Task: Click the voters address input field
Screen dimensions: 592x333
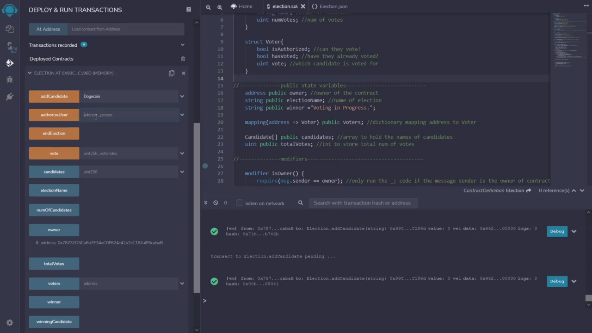Action: click(x=129, y=284)
